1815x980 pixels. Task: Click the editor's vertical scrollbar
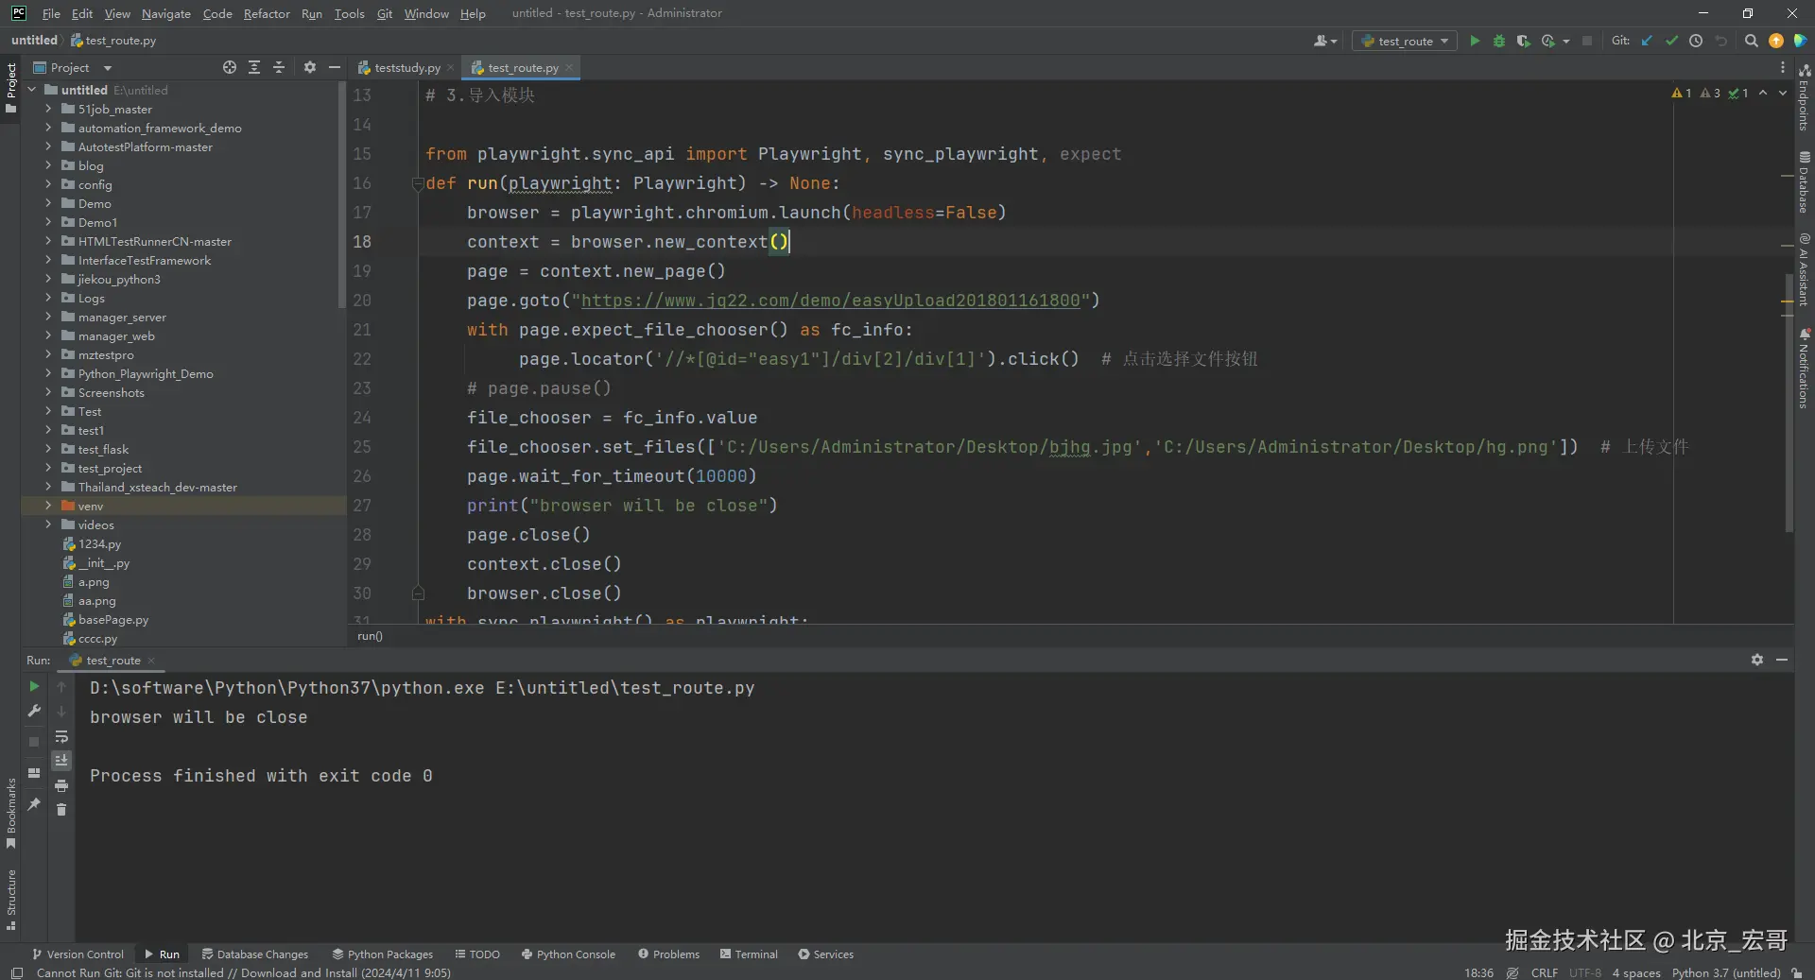1788,402
